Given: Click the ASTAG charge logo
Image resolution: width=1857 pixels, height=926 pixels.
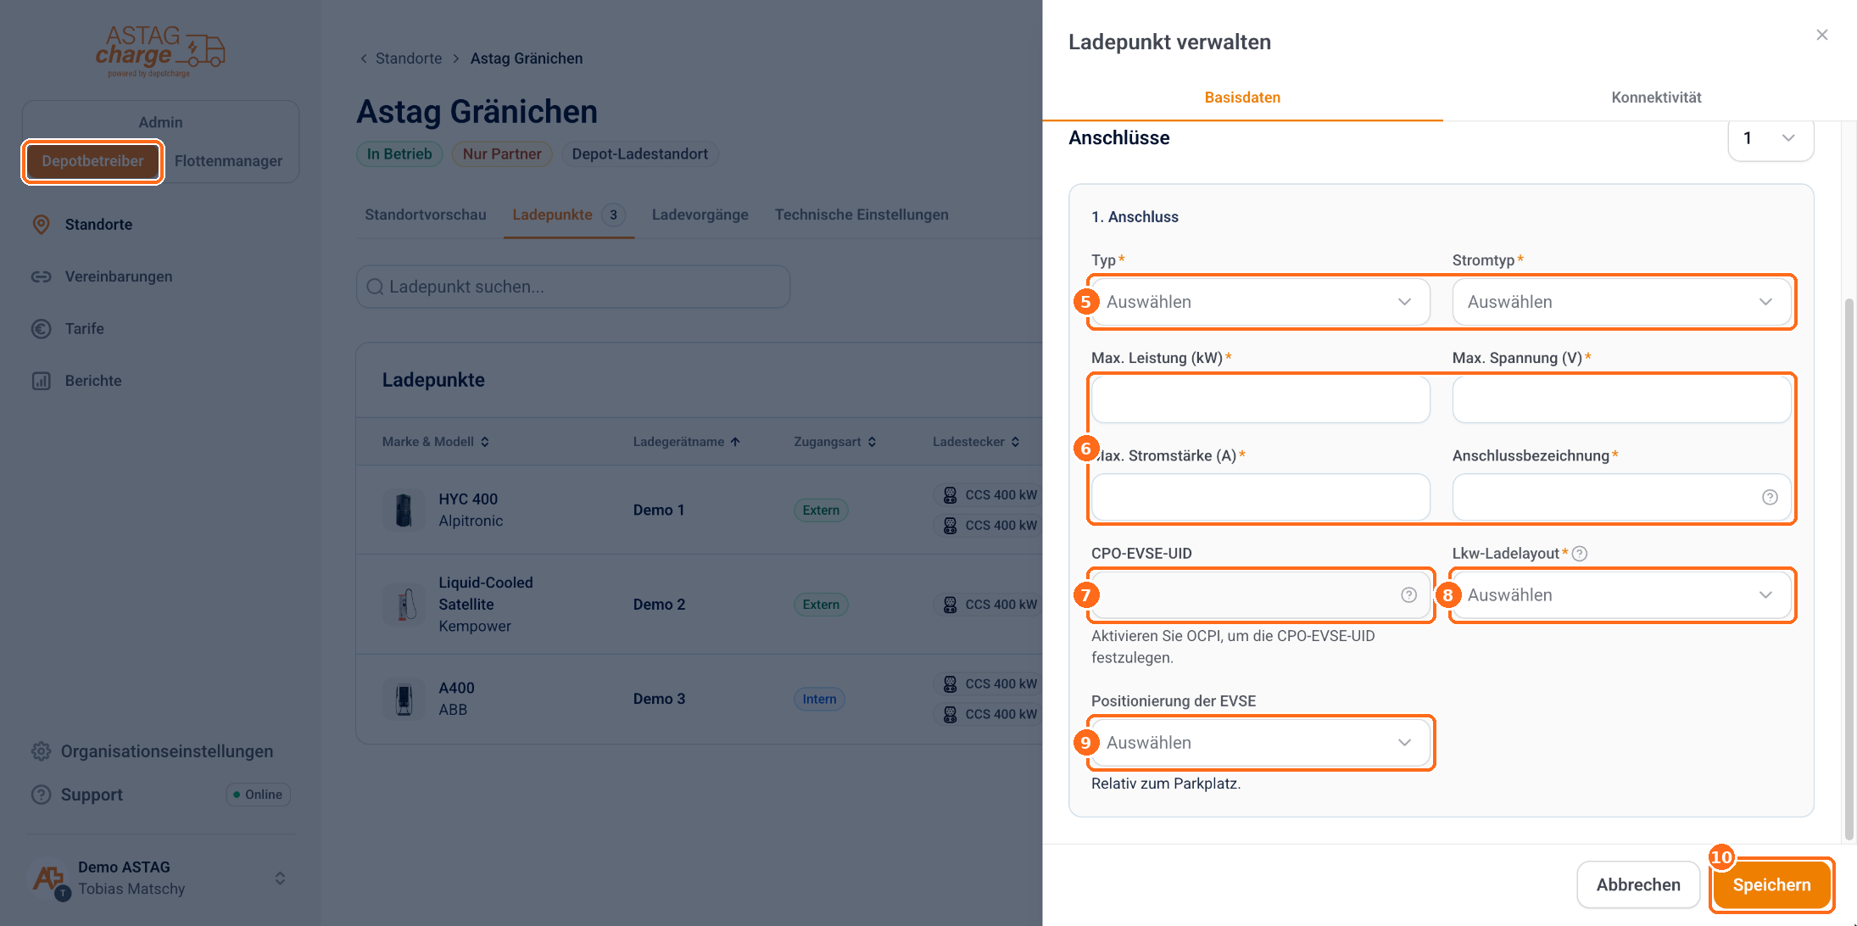Looking at the screenshot, I should [160, 51].
